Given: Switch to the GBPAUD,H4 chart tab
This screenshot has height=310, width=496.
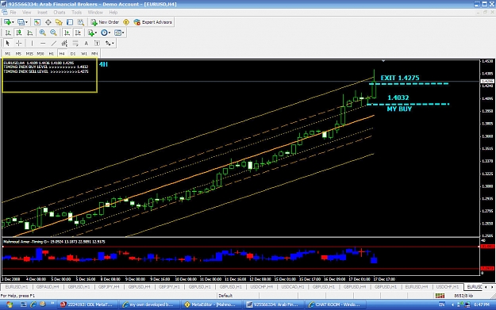Looking at the screenshot, I should (48, 287).
